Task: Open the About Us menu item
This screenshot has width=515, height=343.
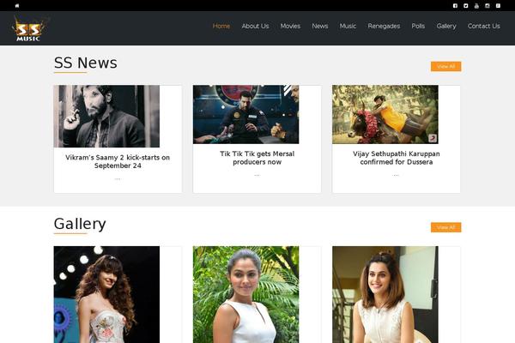Action: 255,26
